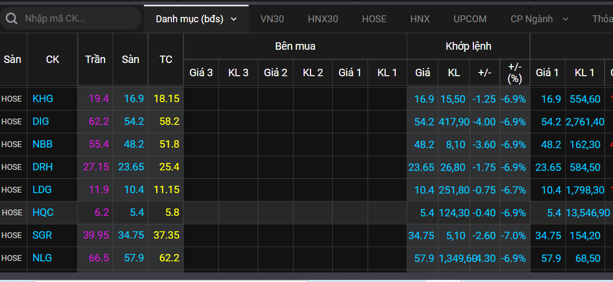Open the CP Ngành dropdown chevron
The width and height of the screenshot is (613, 282).
(x=565, y=20)
